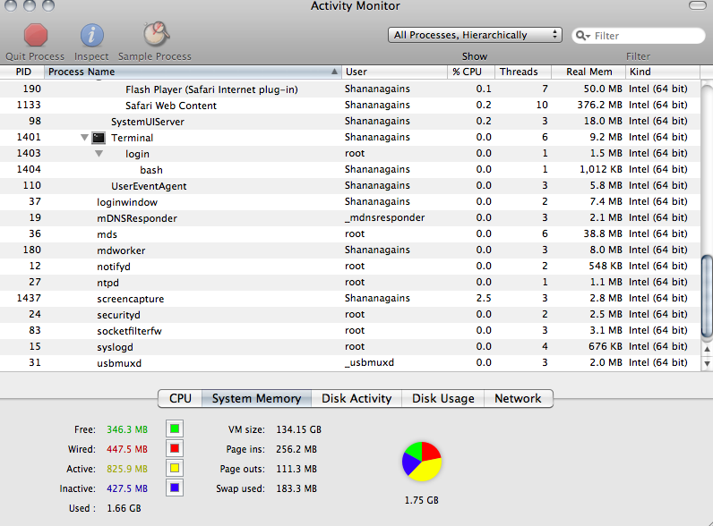Select the mds process row
Viewport: 713px width, 526px height.
(x=350, y=234)
